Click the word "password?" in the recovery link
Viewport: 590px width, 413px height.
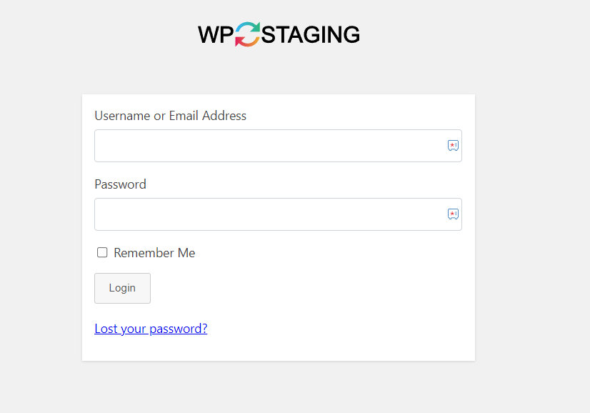[179, 329]
